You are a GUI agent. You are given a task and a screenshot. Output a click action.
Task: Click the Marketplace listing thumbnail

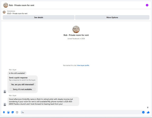(4, 12)
